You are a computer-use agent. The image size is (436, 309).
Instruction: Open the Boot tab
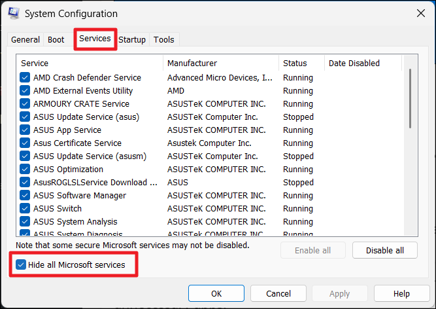pyautogui.click(x=56, y=40)
